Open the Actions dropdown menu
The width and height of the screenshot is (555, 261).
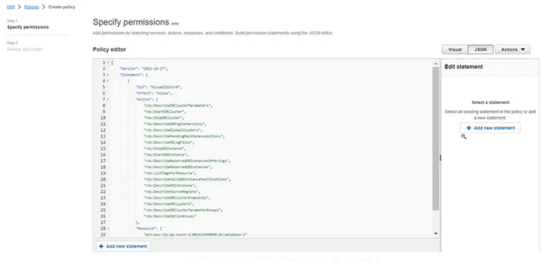coord(513,49)
